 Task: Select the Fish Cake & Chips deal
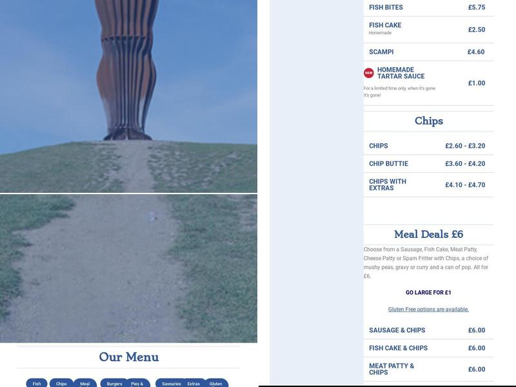click(x=428, y=348)
